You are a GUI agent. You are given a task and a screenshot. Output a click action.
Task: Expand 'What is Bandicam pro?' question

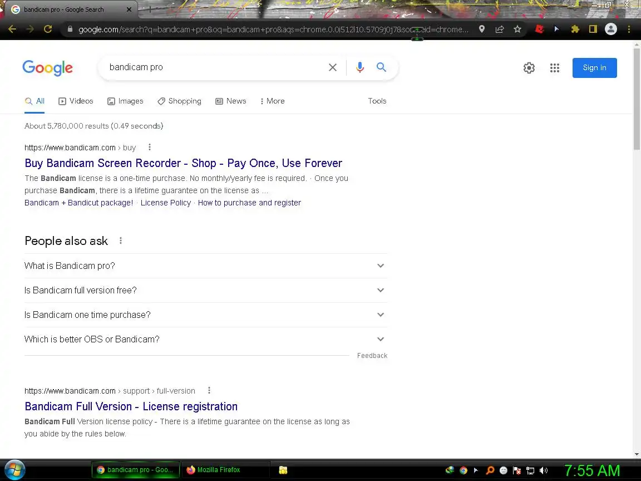[x=206, y=266]
